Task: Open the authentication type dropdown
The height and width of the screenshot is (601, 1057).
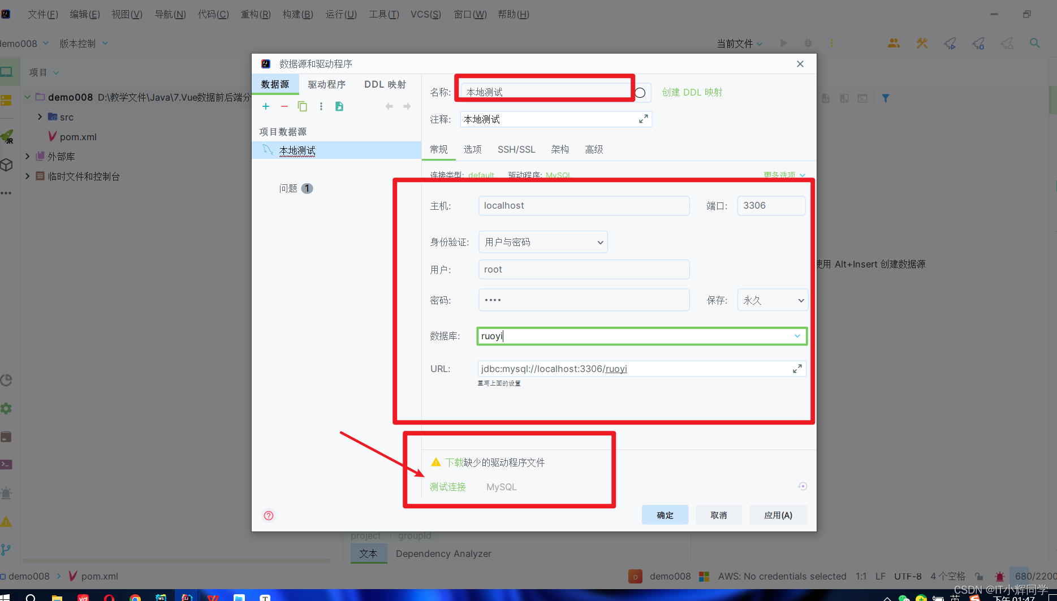Action: (x=543, y=242)
